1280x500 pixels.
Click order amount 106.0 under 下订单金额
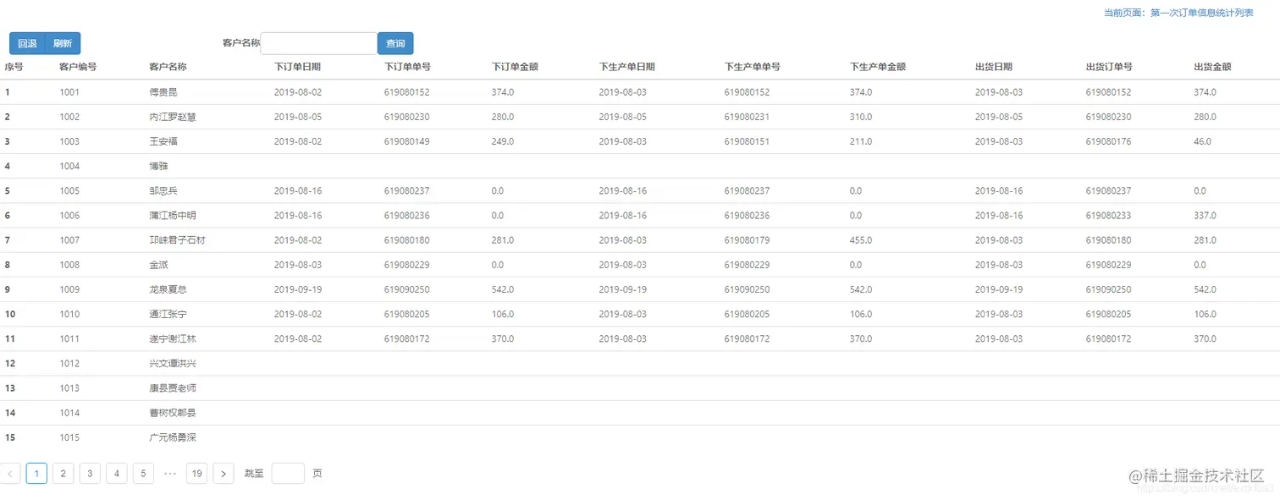point(503,314)
